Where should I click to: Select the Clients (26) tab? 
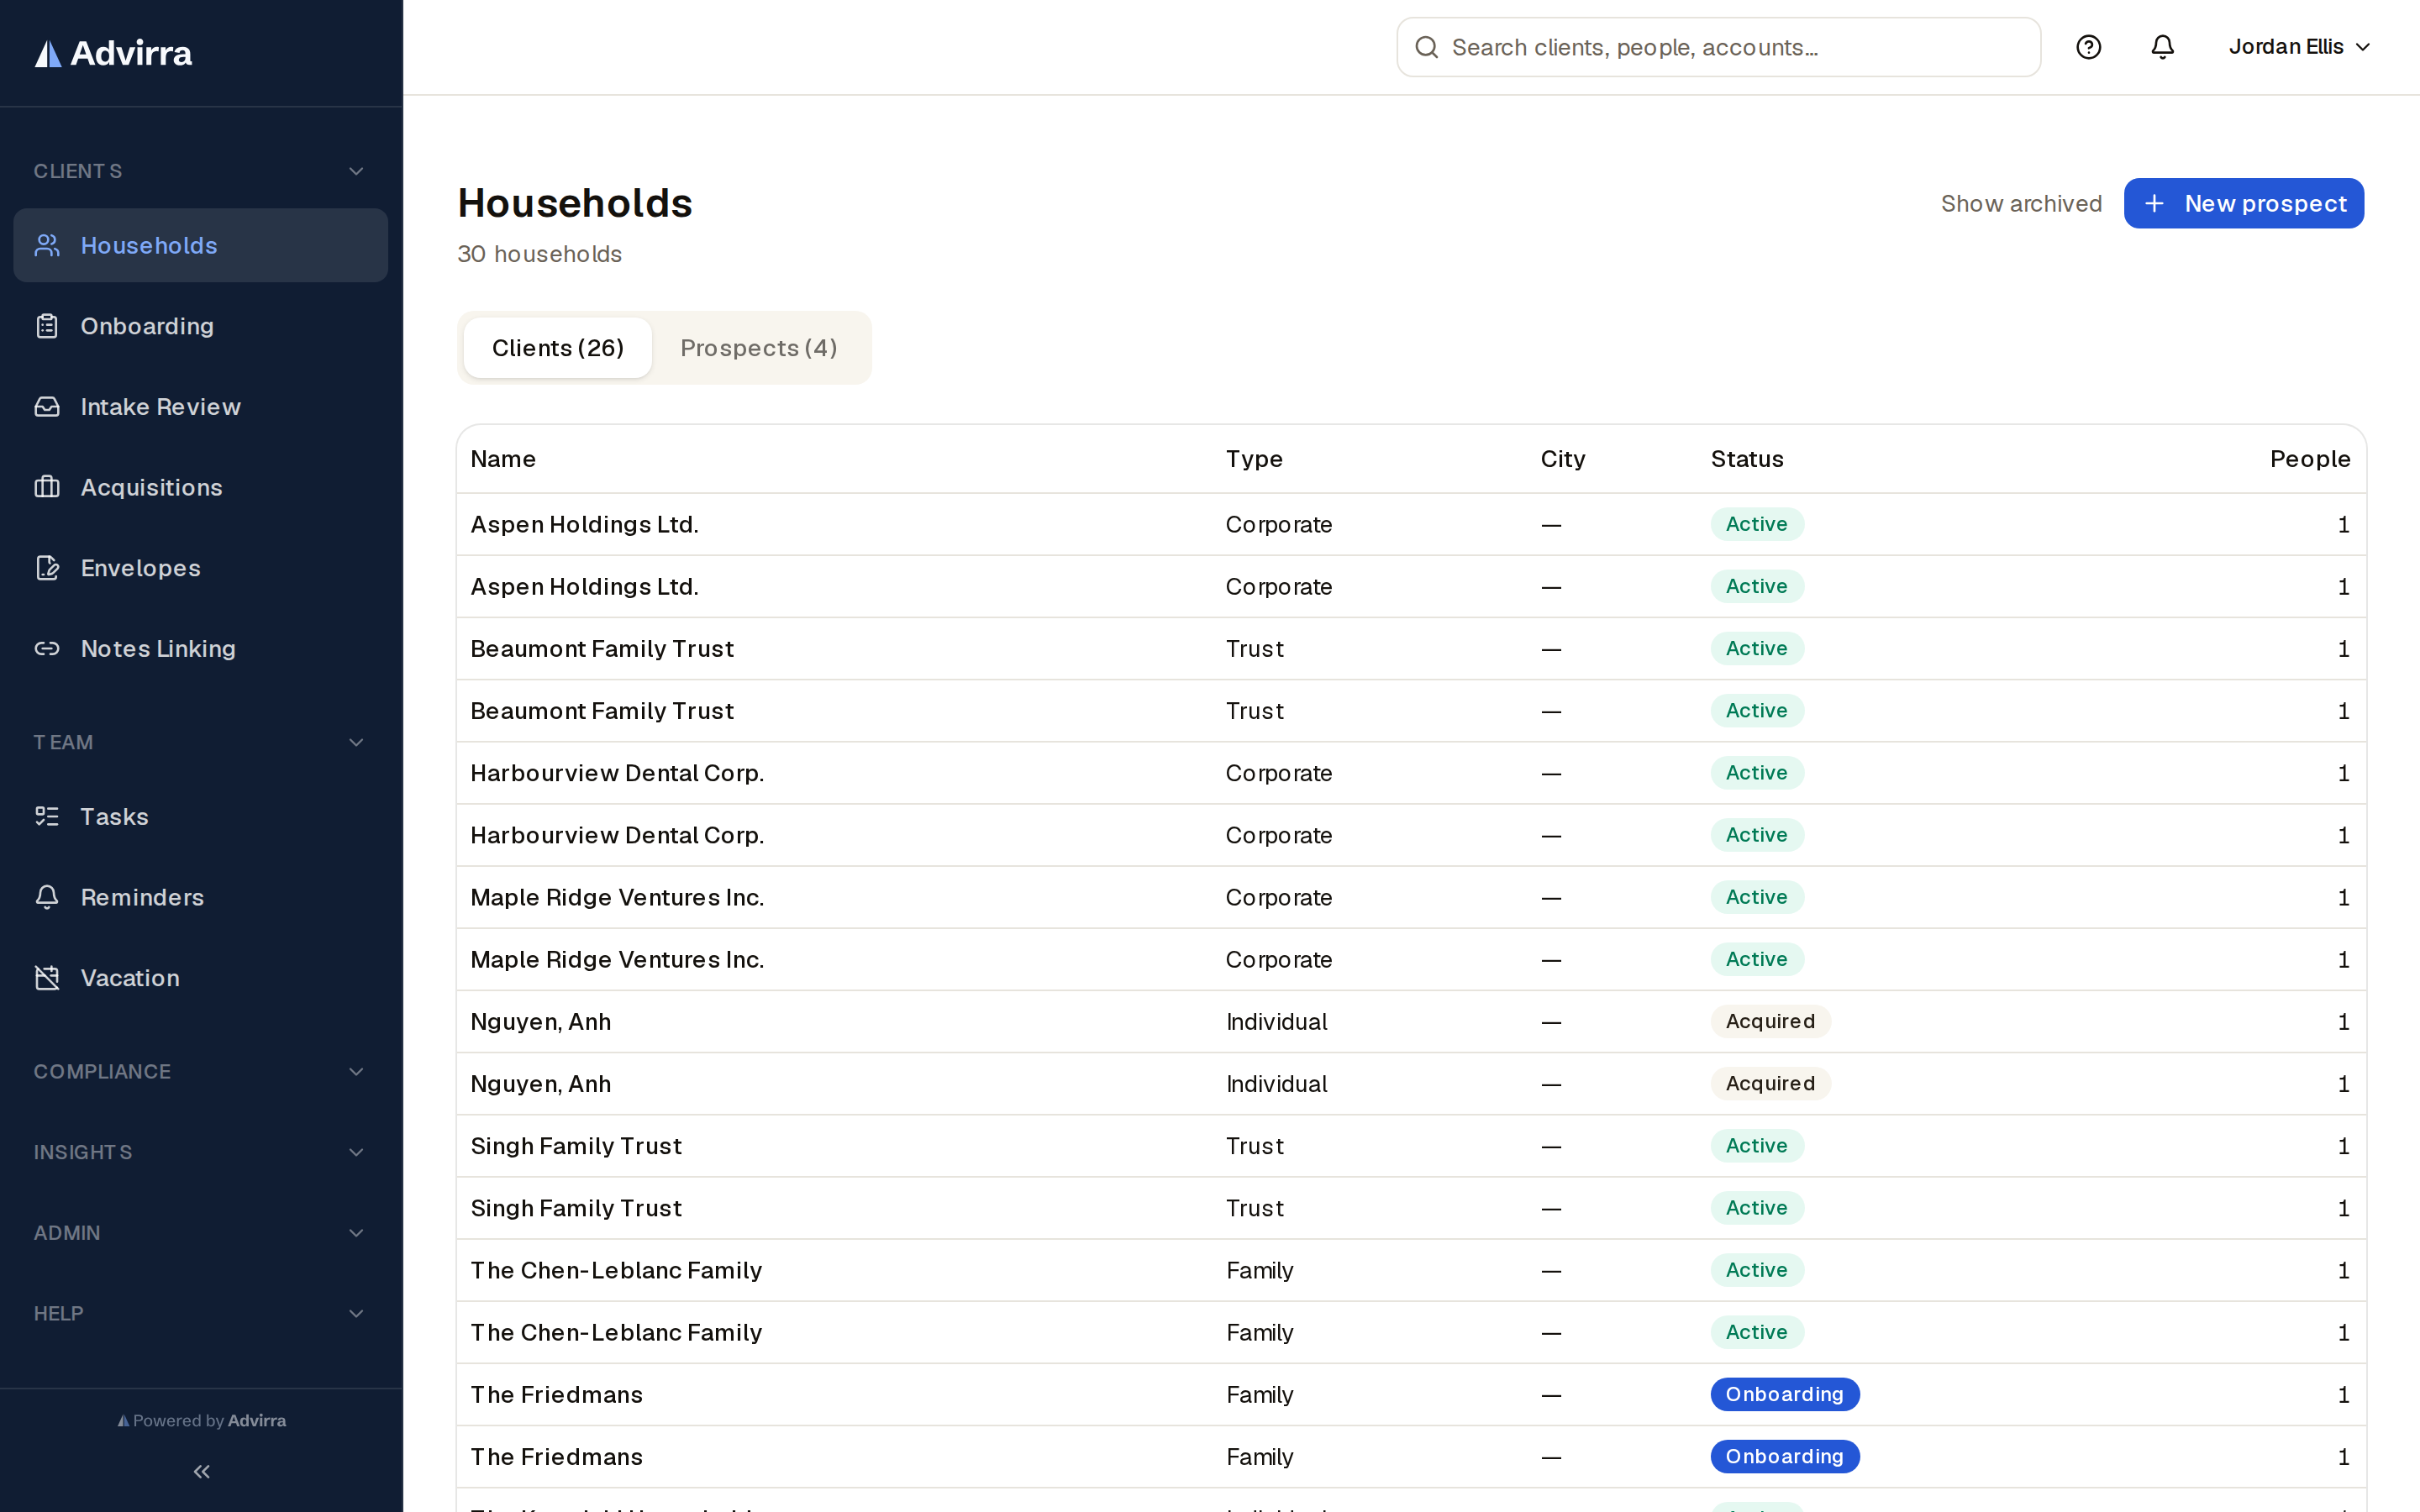tap(558, 348)
